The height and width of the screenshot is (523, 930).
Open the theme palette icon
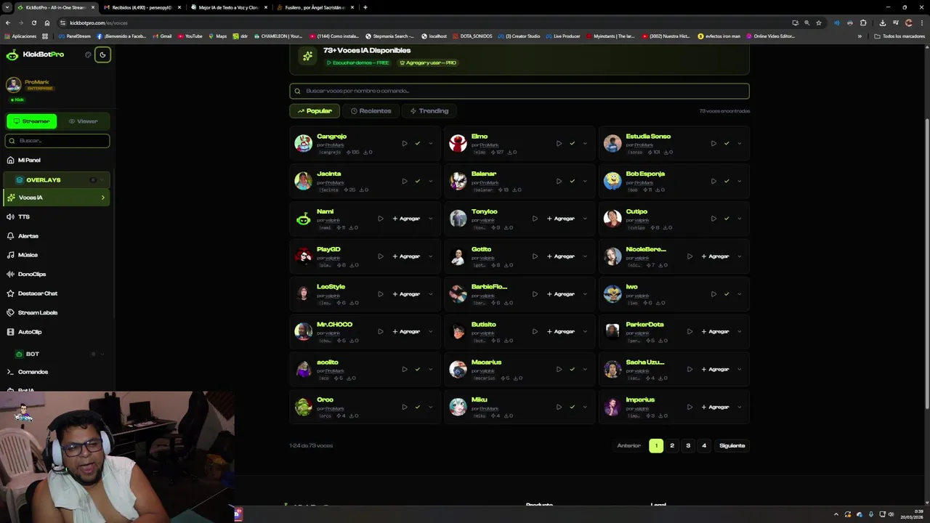point(88,54)
